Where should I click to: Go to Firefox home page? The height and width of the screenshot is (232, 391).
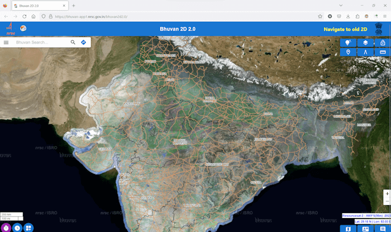pos(34,16)
